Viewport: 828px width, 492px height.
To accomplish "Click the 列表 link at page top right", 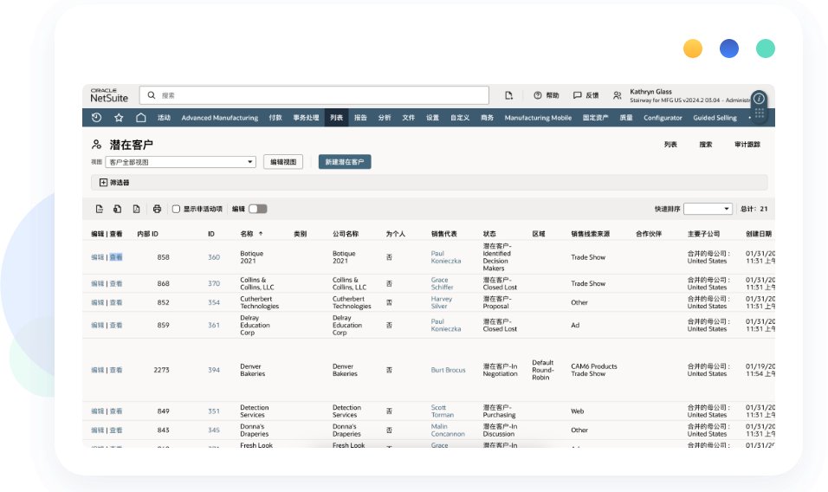I will click(670, 145).
